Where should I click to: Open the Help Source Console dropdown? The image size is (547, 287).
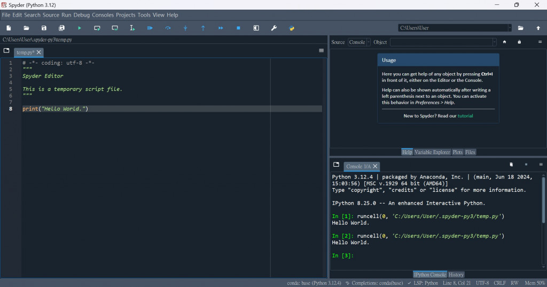[x=359, y=42]
